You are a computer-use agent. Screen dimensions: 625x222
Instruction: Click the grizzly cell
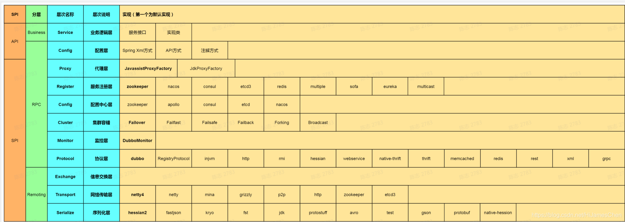(x=246, y=195)
